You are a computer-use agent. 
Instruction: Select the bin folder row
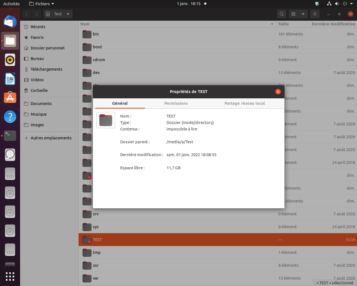pyautogui.click(x=218, y=34)
